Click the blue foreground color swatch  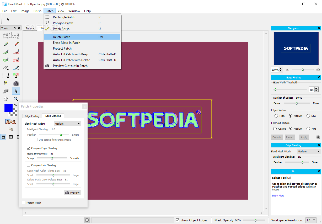(8, 108)
